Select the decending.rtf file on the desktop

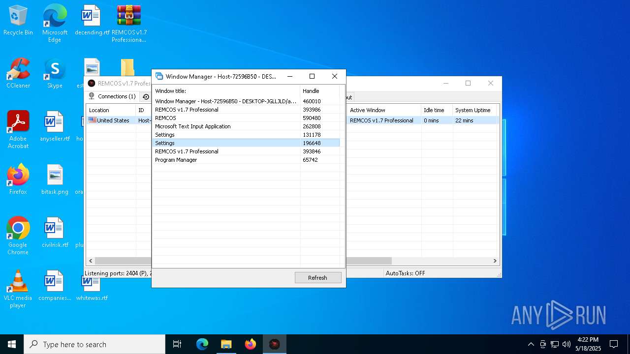(92, 21)
